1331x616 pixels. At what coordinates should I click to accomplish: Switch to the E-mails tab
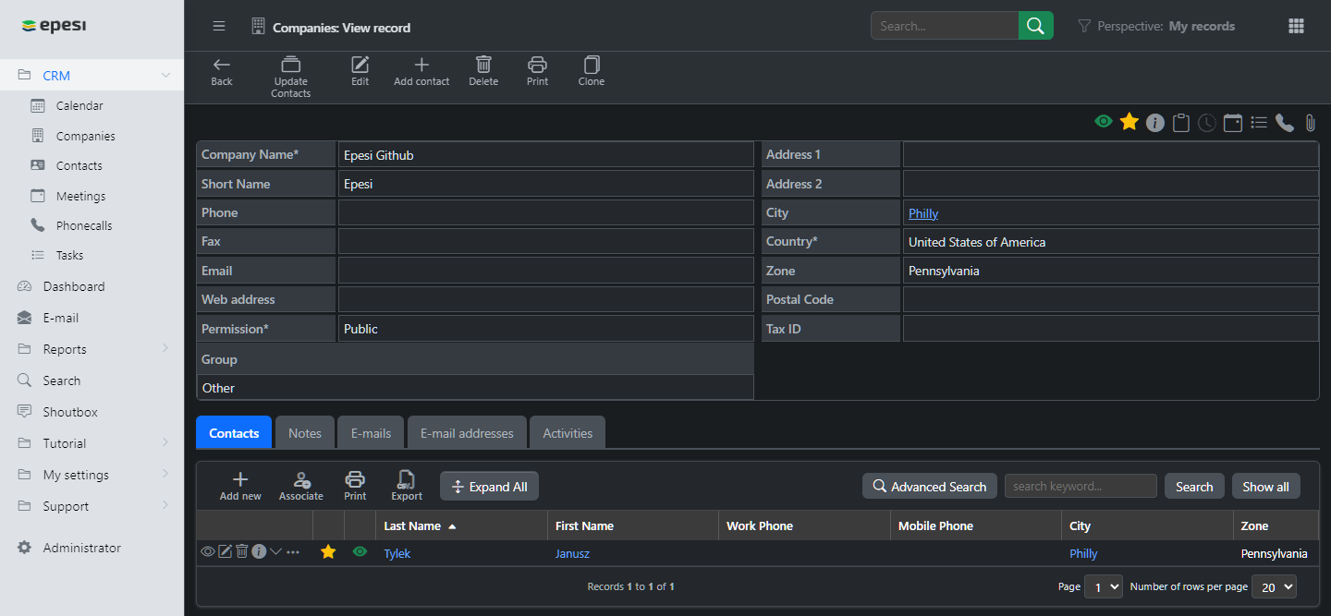point(371,433)
